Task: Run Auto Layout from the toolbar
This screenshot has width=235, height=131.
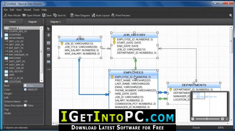Action: [101, 15]
